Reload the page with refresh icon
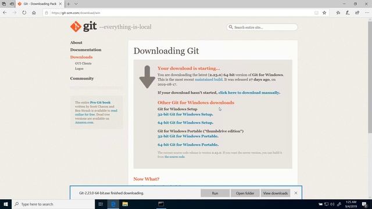The height and width of the screenshot is (209, 372). (x=24, y=13)
